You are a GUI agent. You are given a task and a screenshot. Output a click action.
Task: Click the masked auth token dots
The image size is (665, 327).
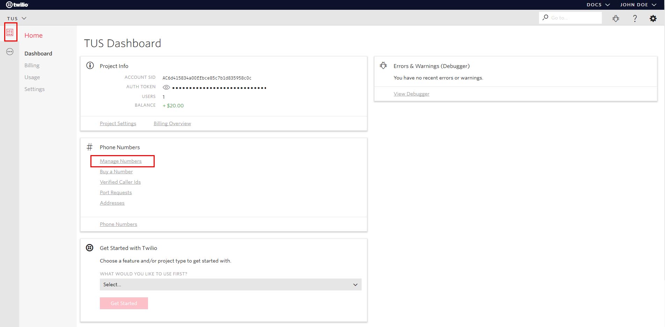point(219,88)
